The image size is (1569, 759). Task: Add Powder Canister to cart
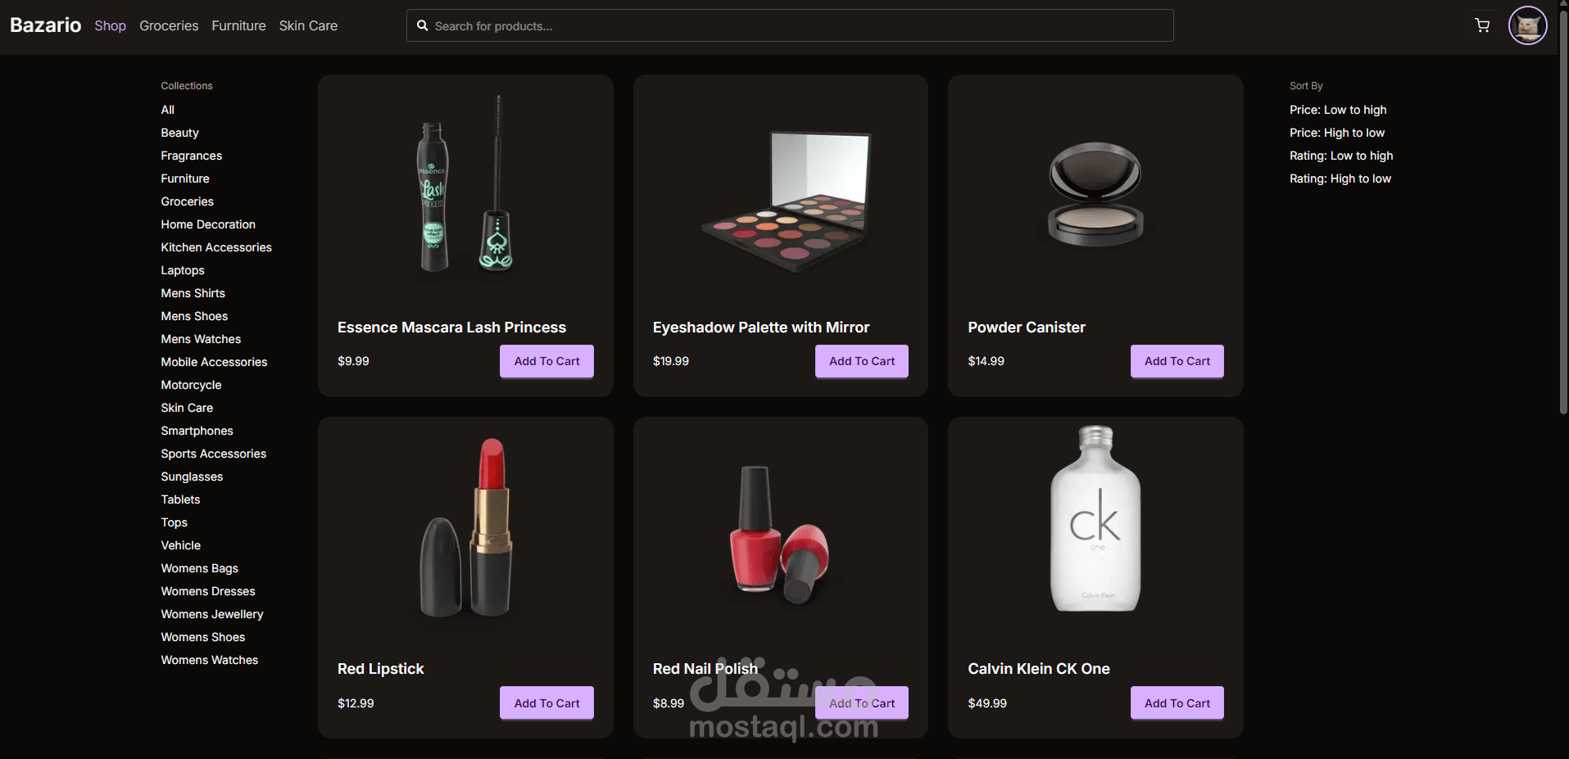point(1177,361)
